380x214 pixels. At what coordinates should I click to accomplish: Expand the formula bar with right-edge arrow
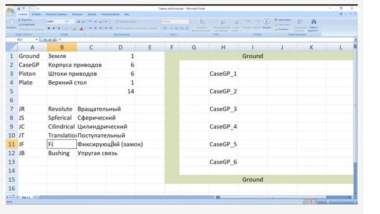(x=356, y=40)
